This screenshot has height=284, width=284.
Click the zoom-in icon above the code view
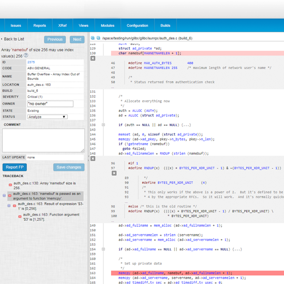[x=92, y=38]
